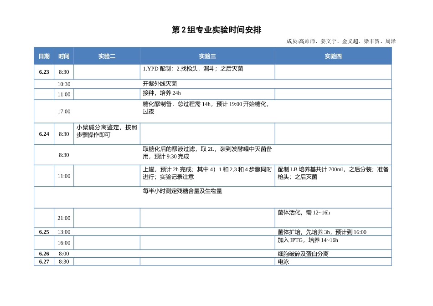Click the 实验四 column header
Viewport: 433px width, 306px height.
pos(333,56)
